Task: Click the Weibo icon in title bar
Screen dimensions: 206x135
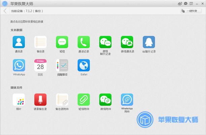Action: (180, 4)
